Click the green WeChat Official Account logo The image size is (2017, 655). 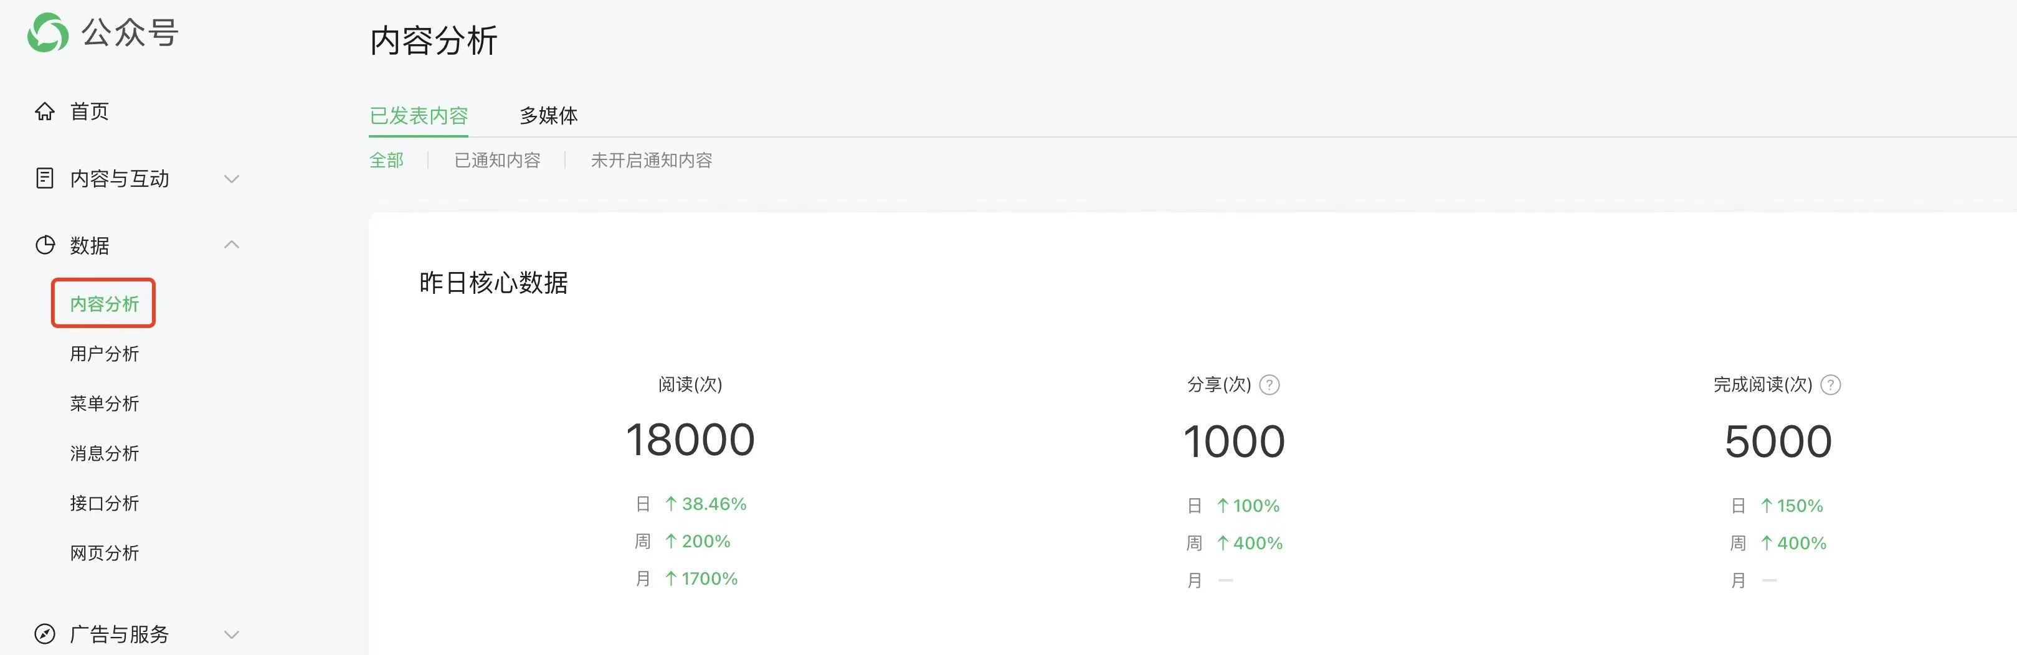(48, 33)
